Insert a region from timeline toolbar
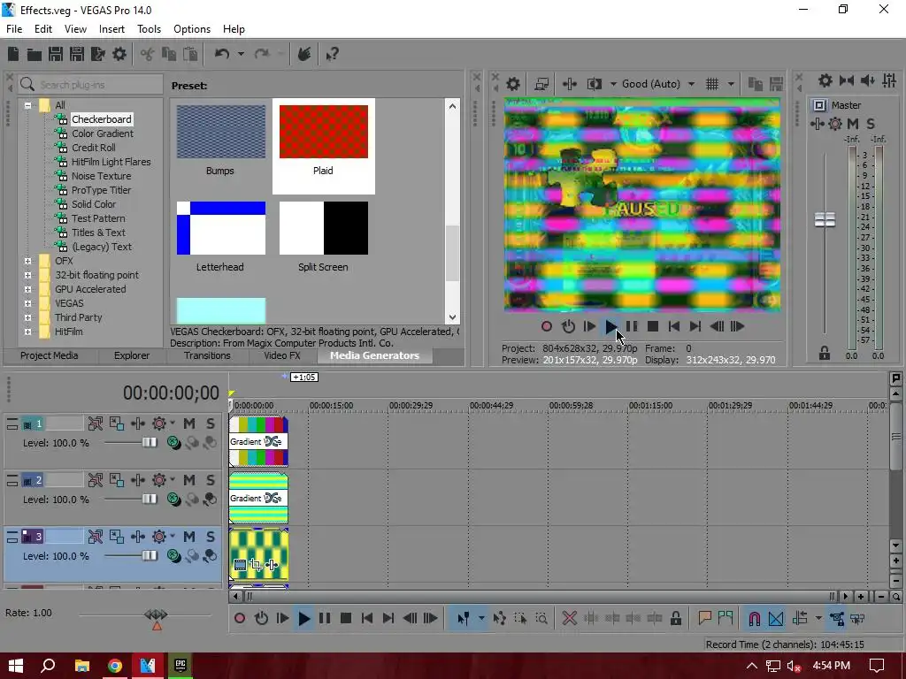The width and height of the screenshot is (906, 679). pos(726,619)
